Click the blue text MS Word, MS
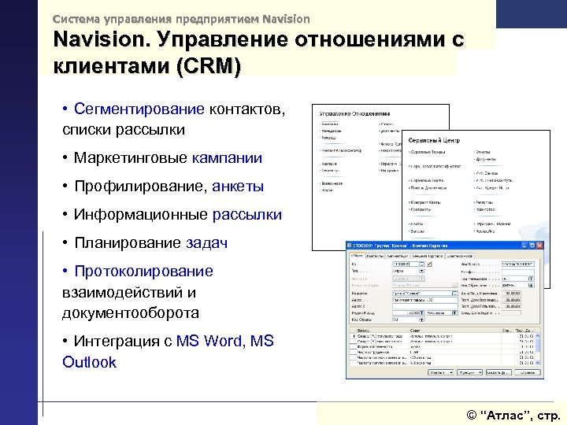This screenshot has width=567, height=425. [x=225, y=341]
